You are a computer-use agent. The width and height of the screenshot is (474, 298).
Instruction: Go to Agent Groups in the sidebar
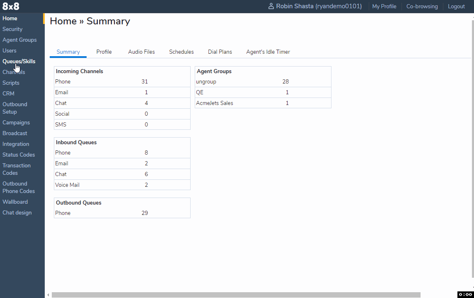point(19,40)
